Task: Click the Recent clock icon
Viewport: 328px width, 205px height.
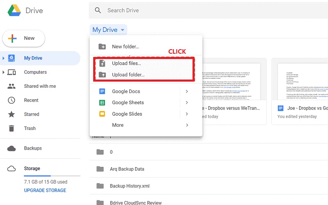Action: [x=11, y=100]
